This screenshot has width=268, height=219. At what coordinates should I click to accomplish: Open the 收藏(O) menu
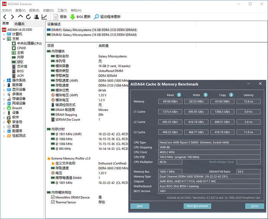pyautogui.click(x=48, y=10)
